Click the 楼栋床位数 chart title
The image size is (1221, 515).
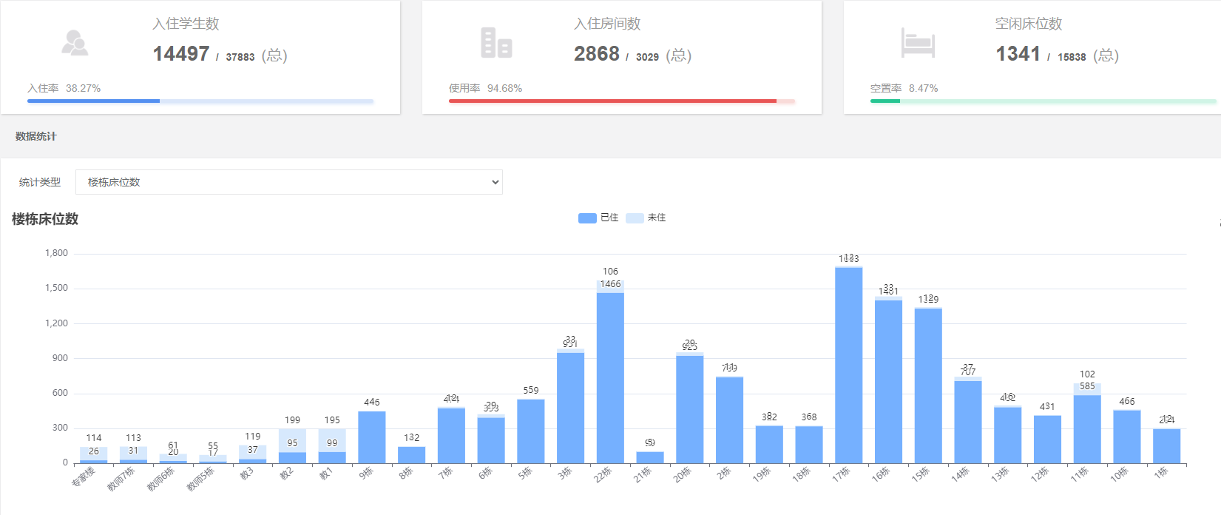45,219
